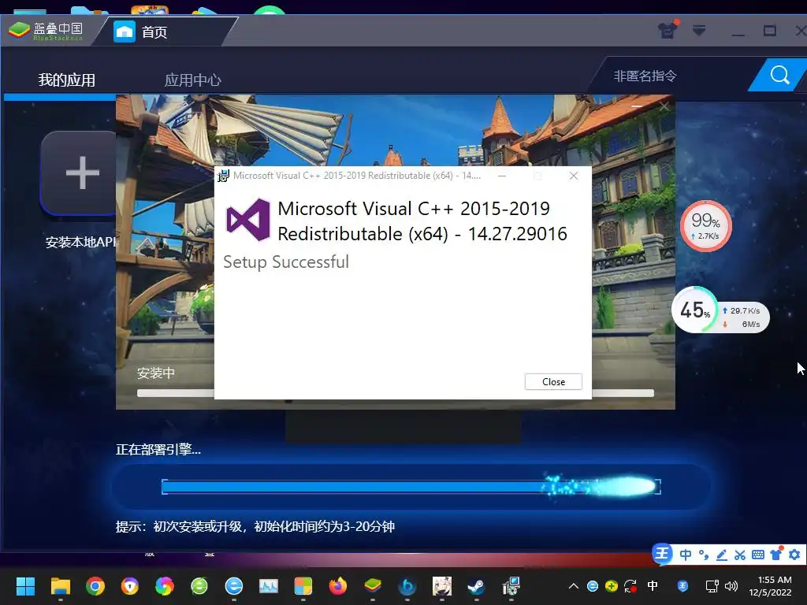Switch to the 我的应用 tab
Viewport: 807px width, 605px height.
click(66, 80)
